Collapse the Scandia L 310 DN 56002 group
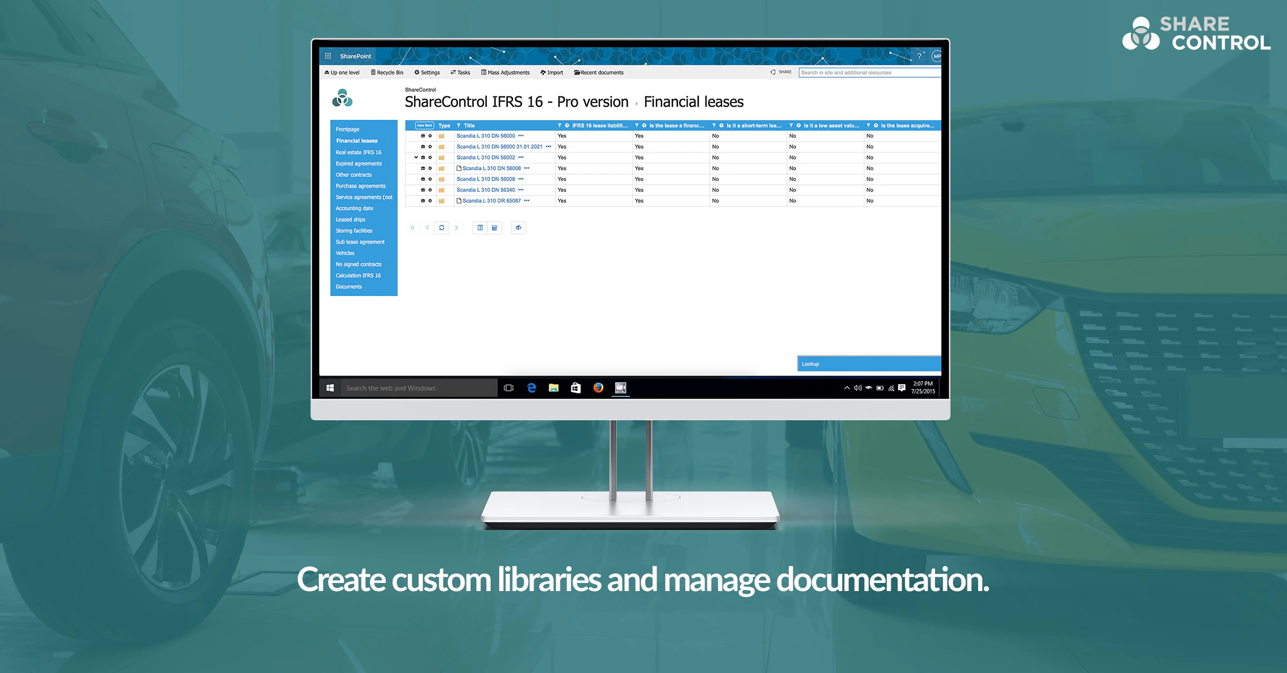This screenshot has width=1287, height=673. tap(416, 158)
